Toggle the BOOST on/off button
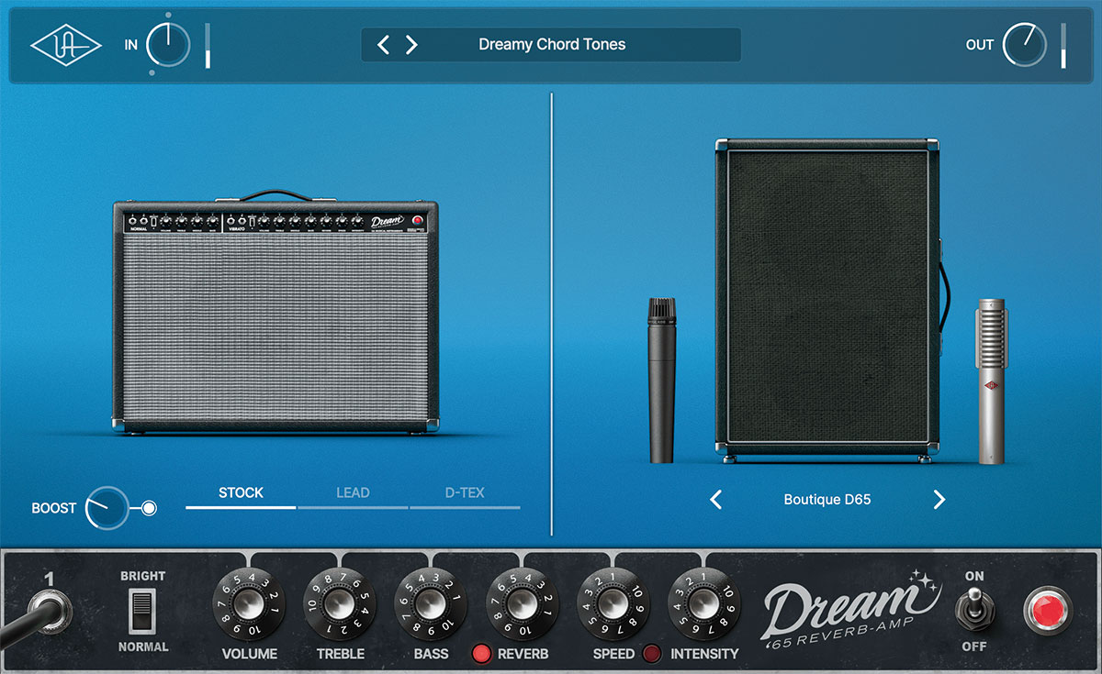This screenshot has width=1102, height=674. (x=150, y=508)
